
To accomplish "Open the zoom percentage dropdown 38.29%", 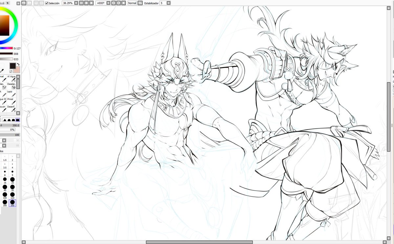I will 76,3.
